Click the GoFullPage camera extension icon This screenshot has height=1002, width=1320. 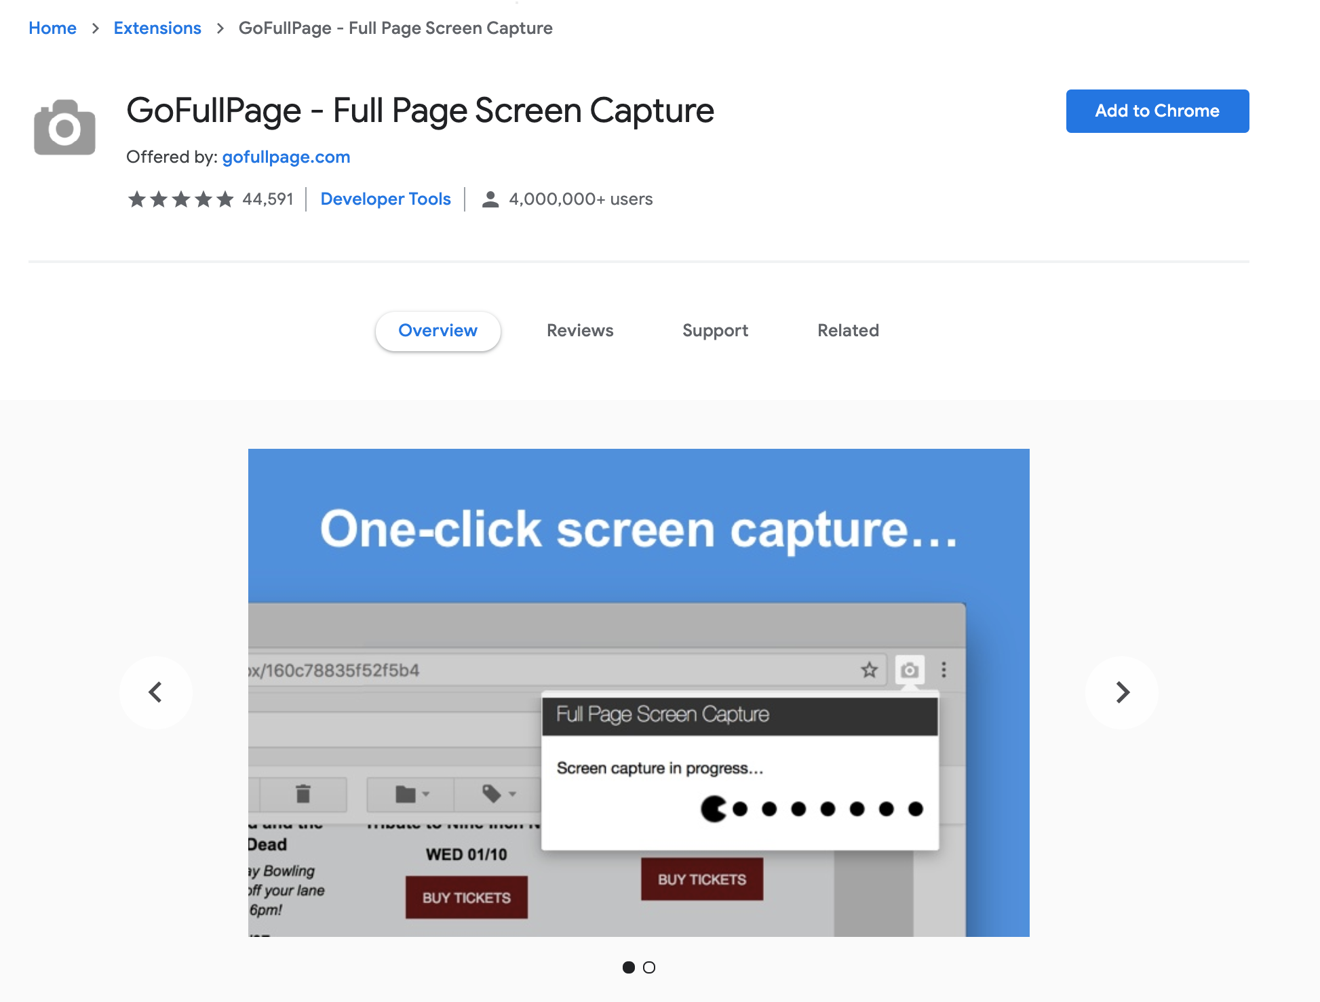click(64, 127)
